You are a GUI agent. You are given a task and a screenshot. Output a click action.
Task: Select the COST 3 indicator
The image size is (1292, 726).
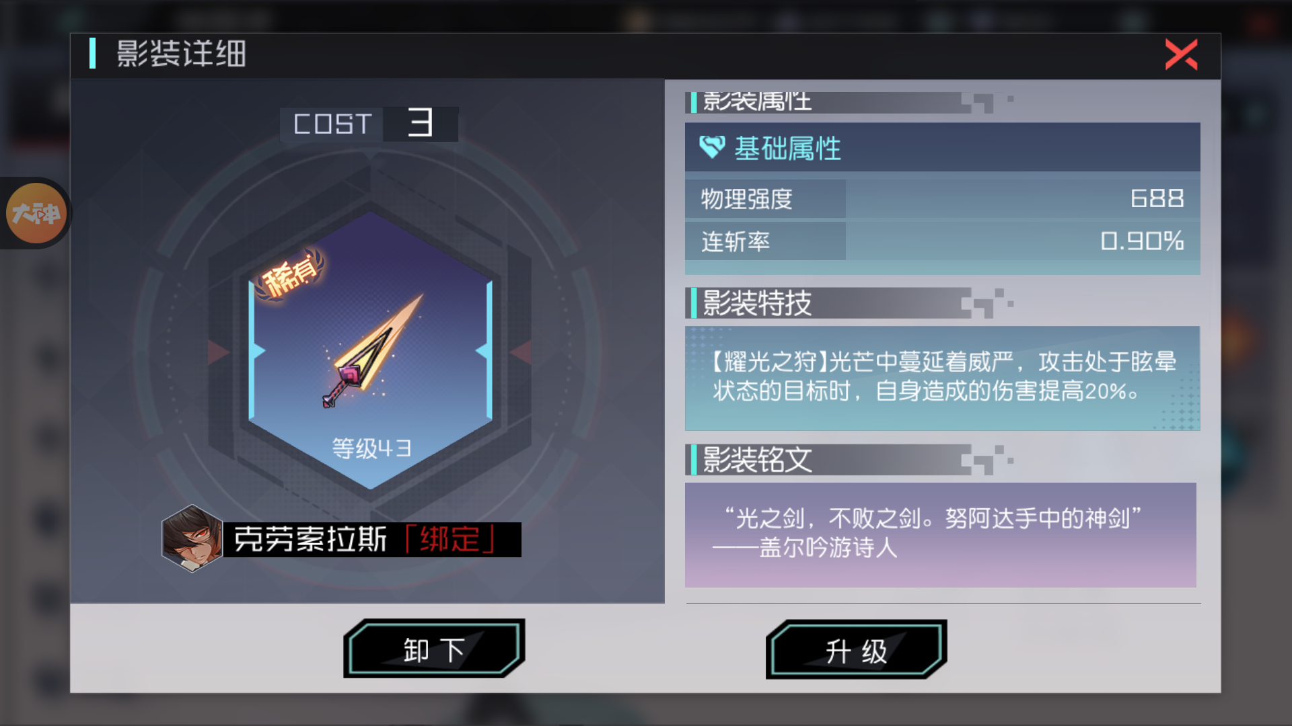click(x=369, y=124)
